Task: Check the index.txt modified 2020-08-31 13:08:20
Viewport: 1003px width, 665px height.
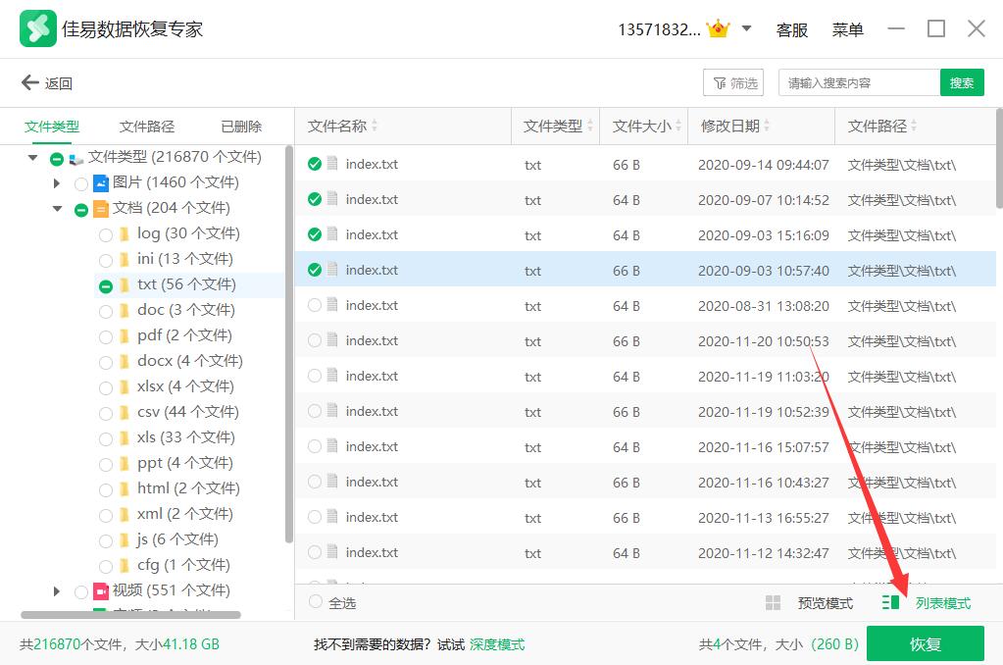Action: click(315, 306)
